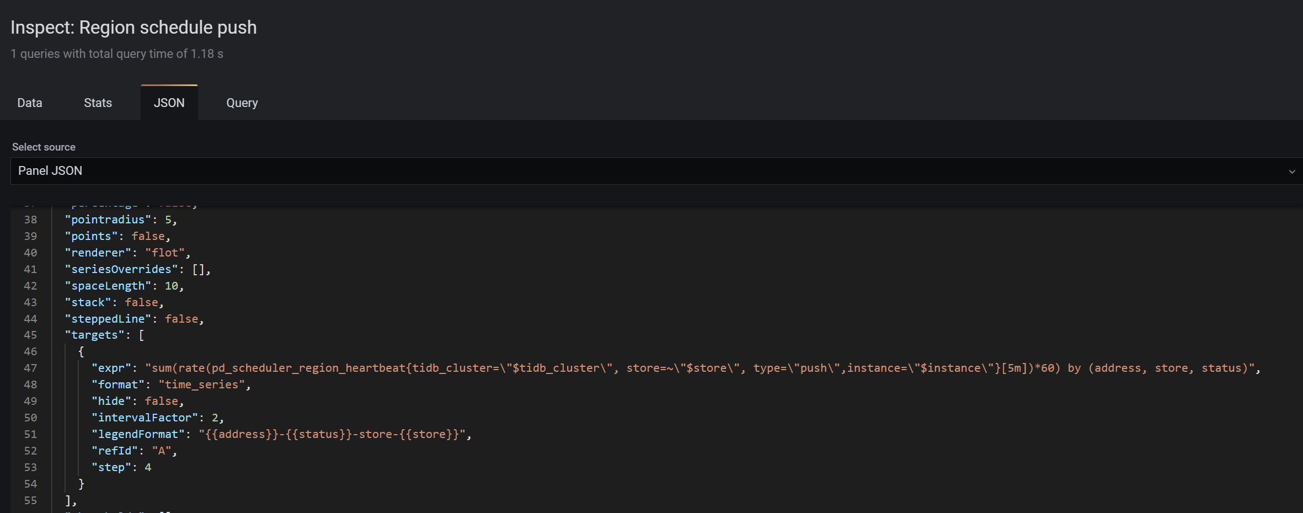Click the "refId" value "A"
This screenshot has width=1303, height=513.
(x=162, y=451)
